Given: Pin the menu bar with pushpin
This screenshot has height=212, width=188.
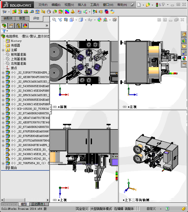Looking at the screenshot, I should (x=132, y=5).
